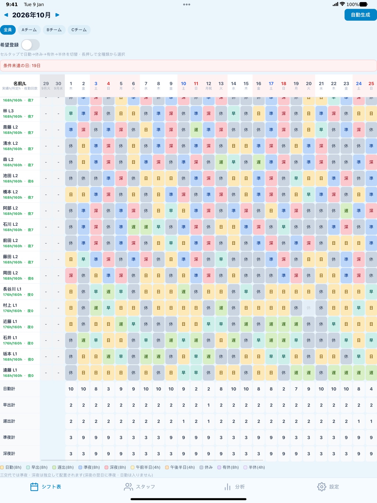Open the シフト表 calendar tab icon

[x=34, y=487]
